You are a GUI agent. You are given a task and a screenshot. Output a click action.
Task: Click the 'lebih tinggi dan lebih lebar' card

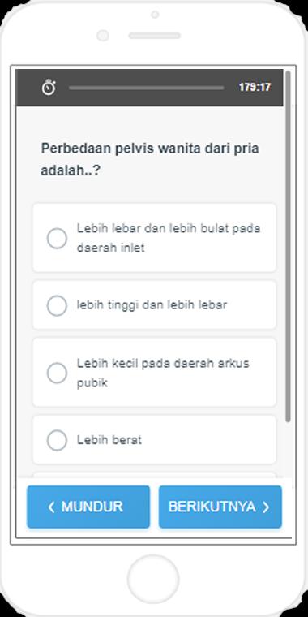point(154,305)
